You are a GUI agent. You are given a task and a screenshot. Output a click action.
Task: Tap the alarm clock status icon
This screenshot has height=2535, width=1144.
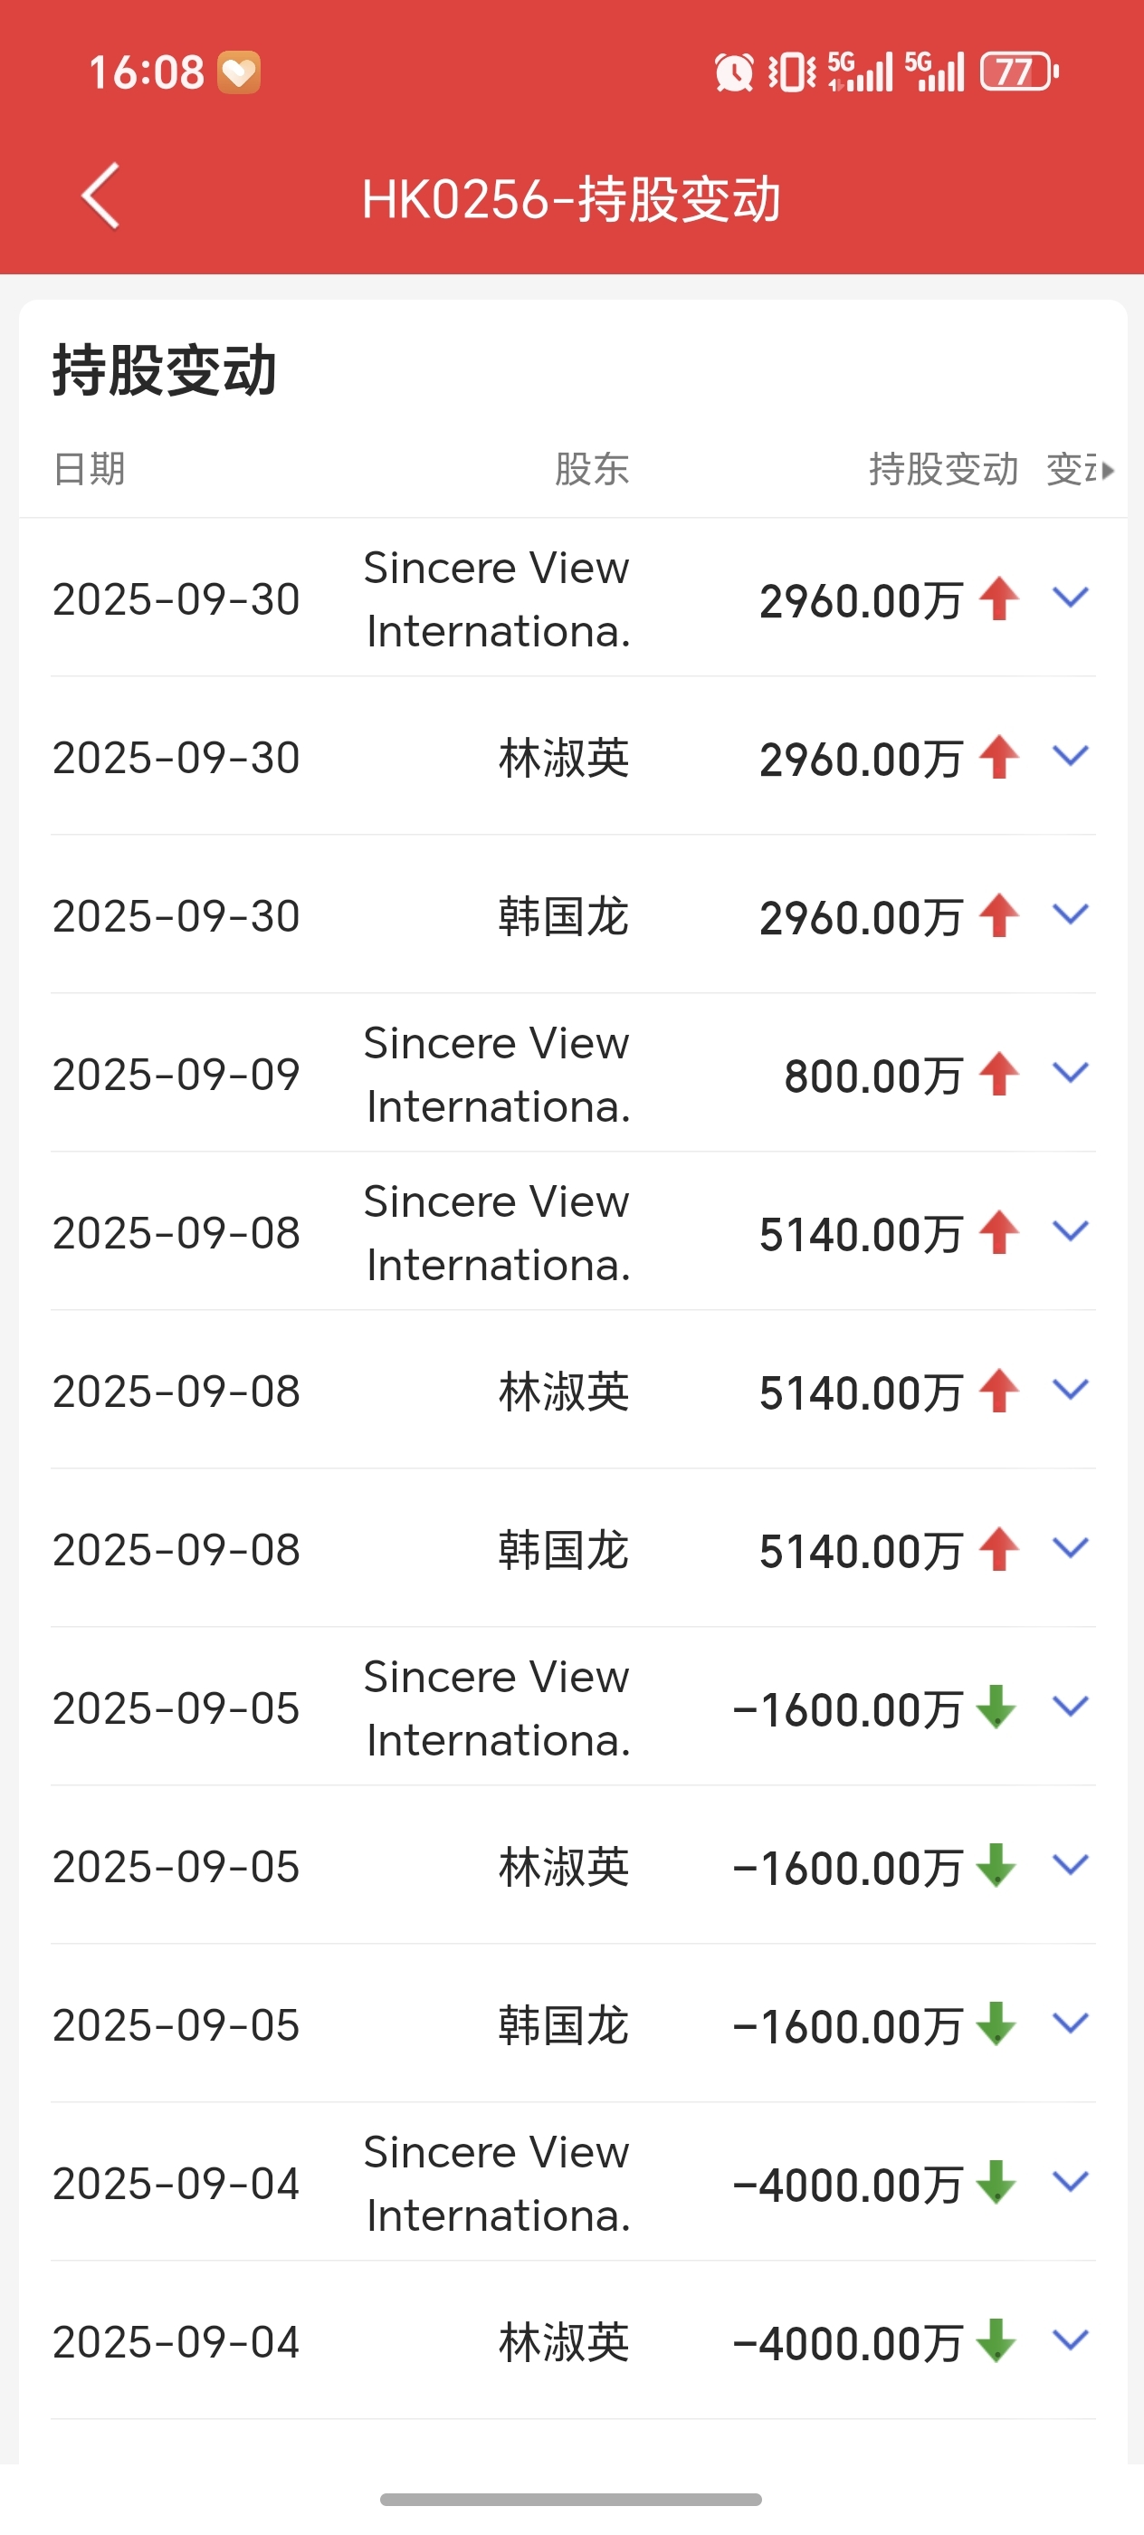tap(734, 72)
